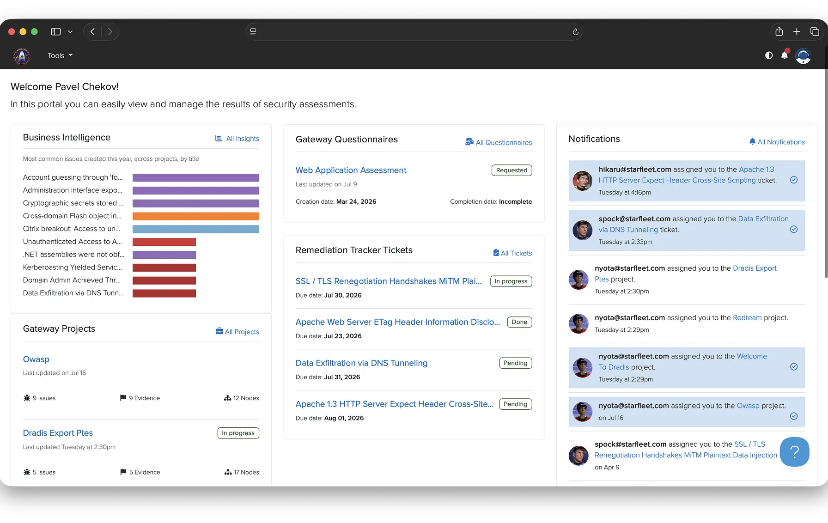The image size is (828, 523).
Task: Click the 12 Nodes sitemap icon
Action: click(x=227, y=398)
